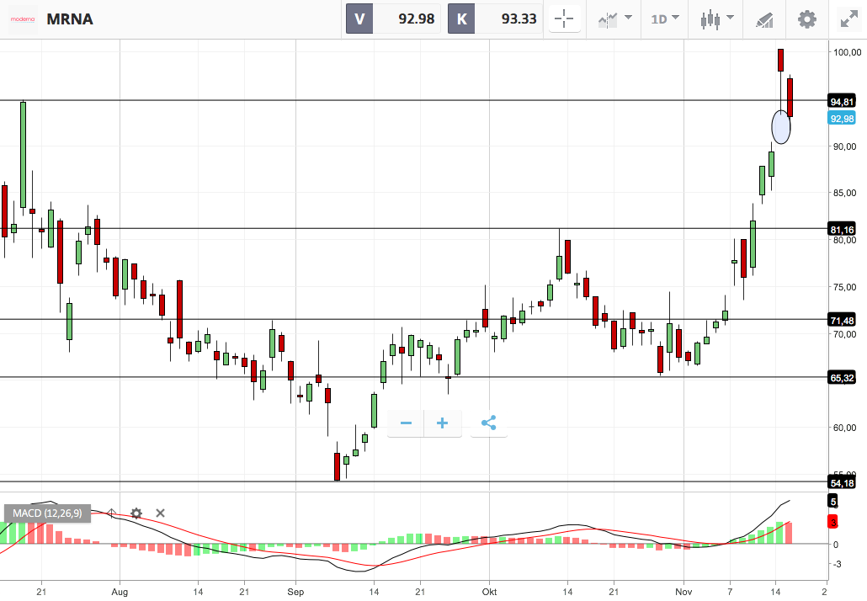Click the red MACD signal tag showing 3
Screen dimensions: 867x601
click(832, 521)
